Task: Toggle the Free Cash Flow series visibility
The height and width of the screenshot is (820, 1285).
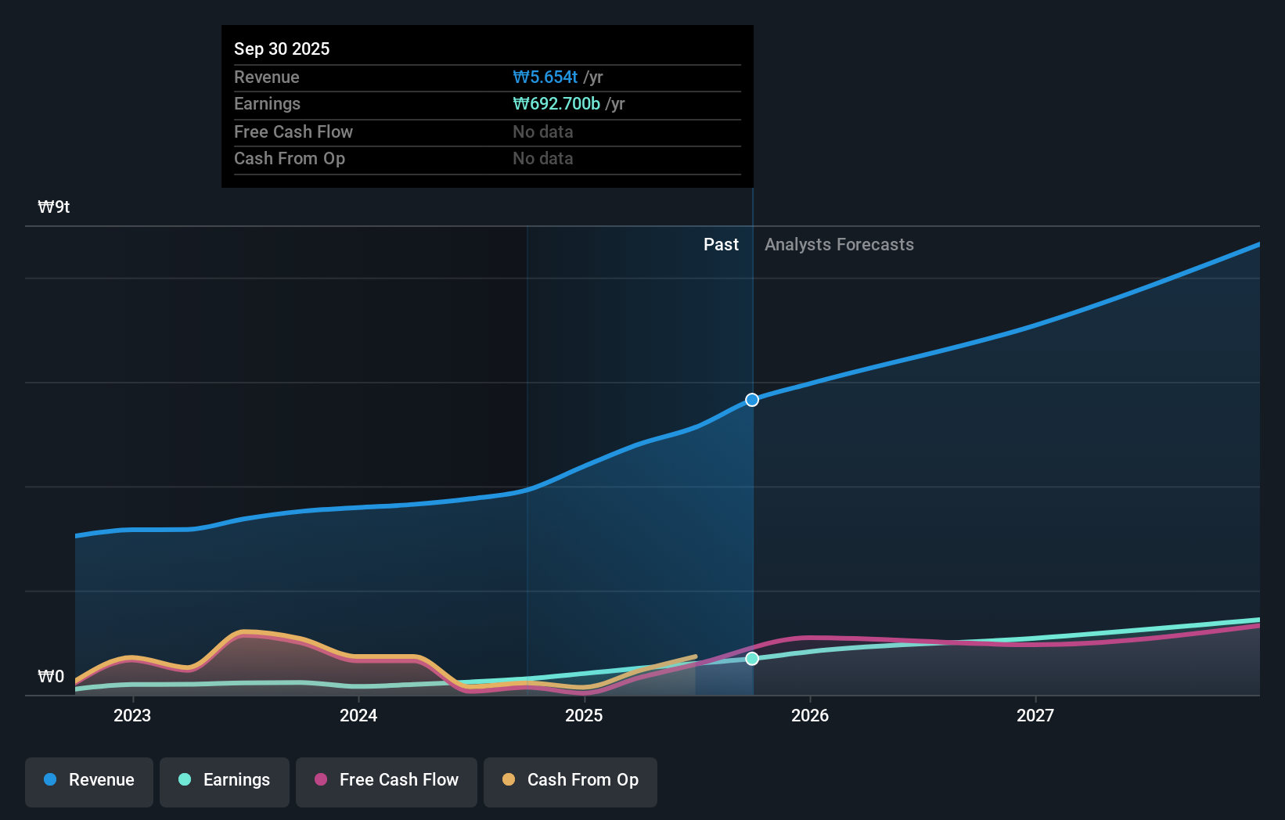Action: pos(387,780)
